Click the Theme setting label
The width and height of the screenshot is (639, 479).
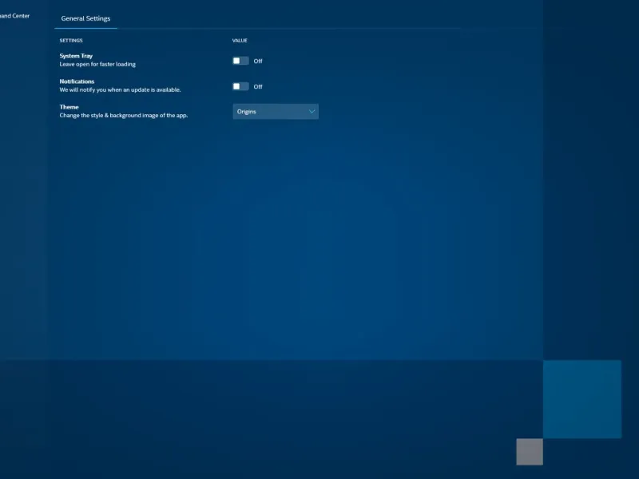click(x=69, y=107)
